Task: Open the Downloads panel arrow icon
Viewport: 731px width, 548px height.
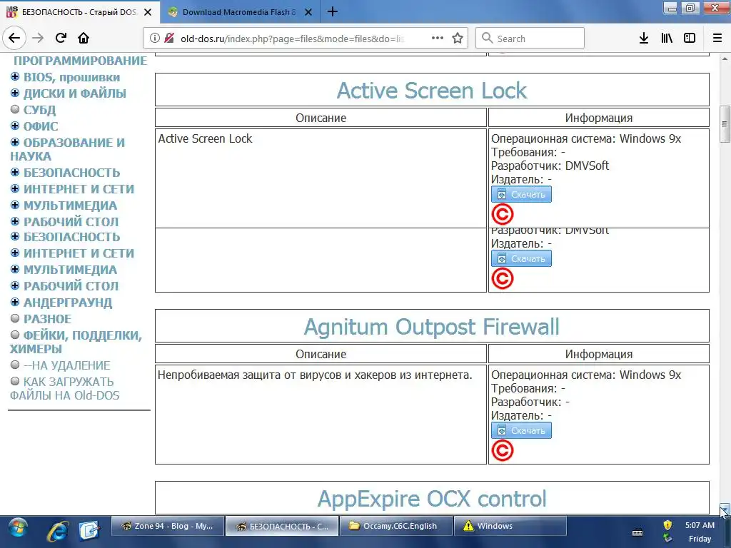Action: tap(644, 39)
